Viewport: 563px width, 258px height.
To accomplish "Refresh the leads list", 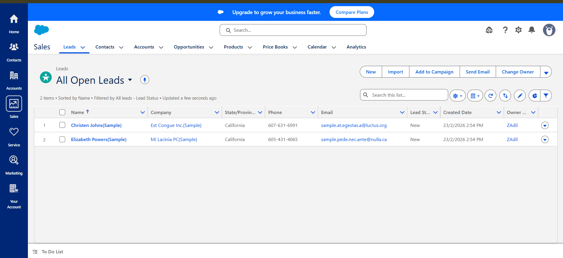I will (x=490, y=96).
